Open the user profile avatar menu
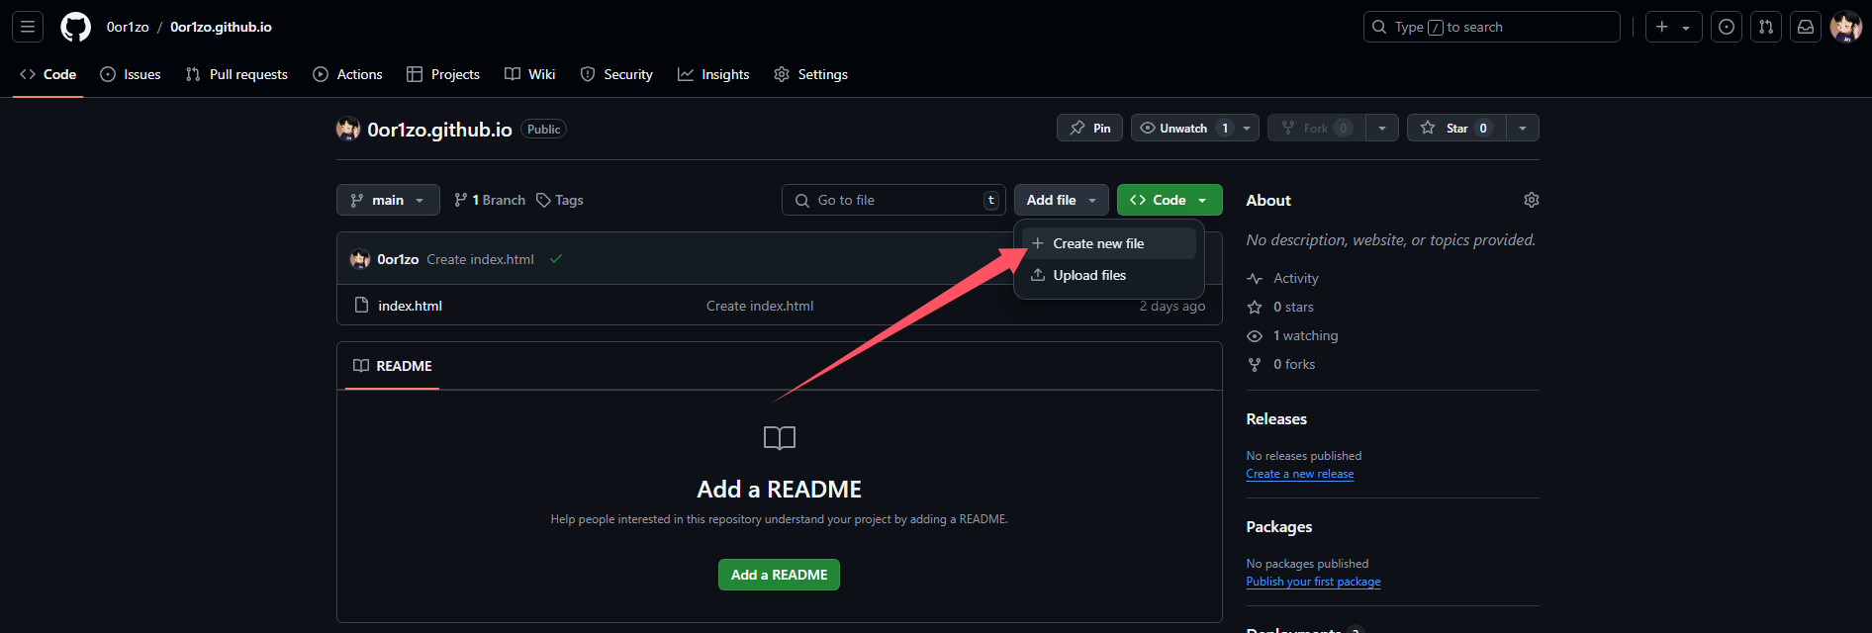 pyautogui.click(x=1845, y=27)
